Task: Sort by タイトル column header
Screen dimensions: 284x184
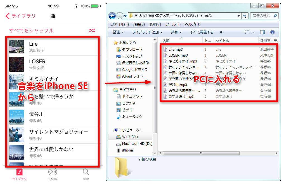Action: [222, 41]
